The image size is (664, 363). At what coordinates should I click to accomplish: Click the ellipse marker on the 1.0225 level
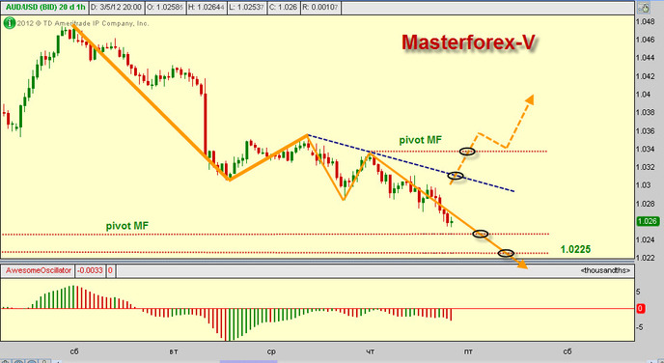tap(506, 253)
